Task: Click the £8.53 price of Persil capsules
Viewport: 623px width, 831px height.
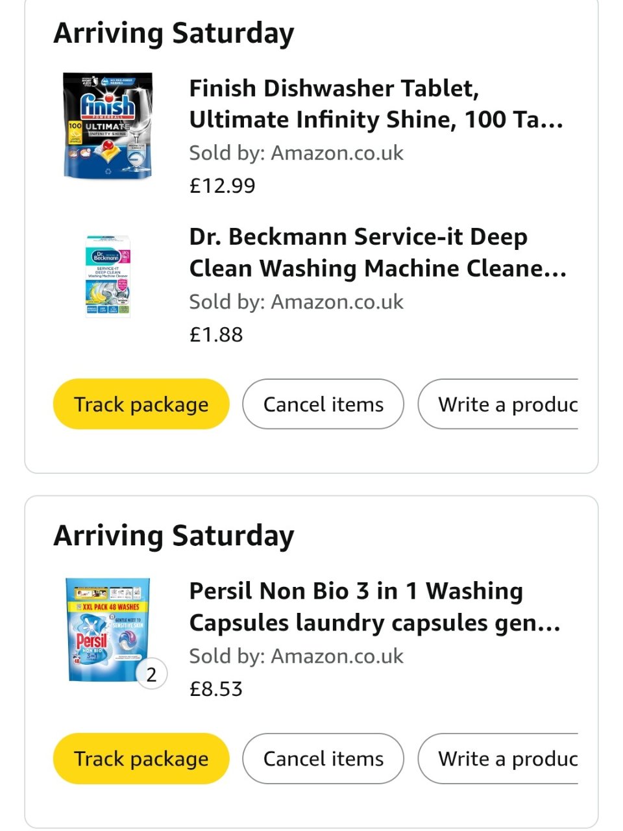Action: [216, 689]
